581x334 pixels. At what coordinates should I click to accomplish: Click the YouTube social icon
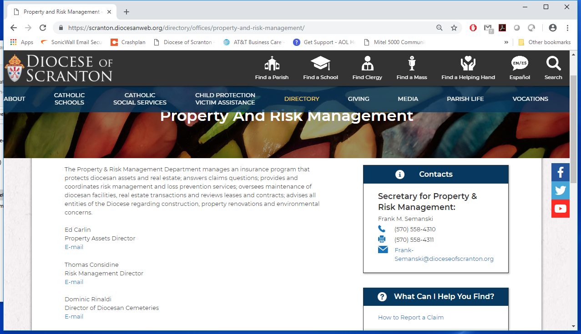coord(560,209)
